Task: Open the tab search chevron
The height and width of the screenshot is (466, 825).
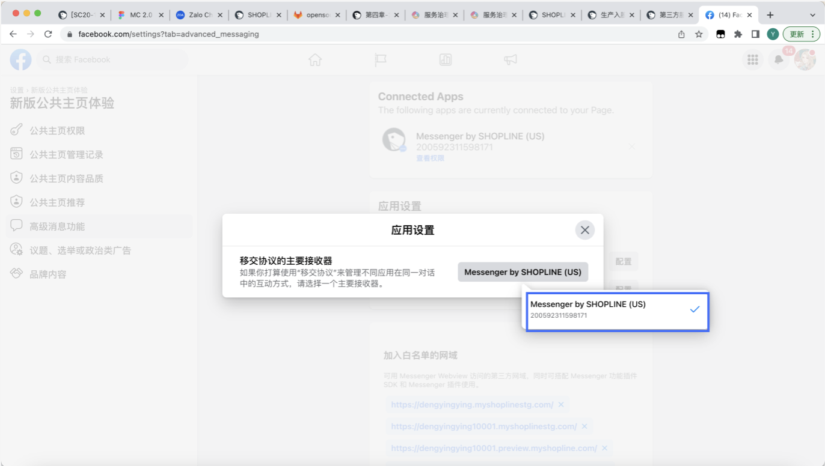Action: [813, 15]
